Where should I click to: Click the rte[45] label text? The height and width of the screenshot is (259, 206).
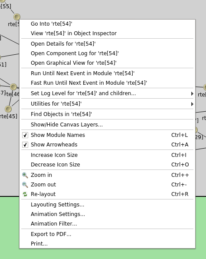pyautogui.click(x=9, y=116)
